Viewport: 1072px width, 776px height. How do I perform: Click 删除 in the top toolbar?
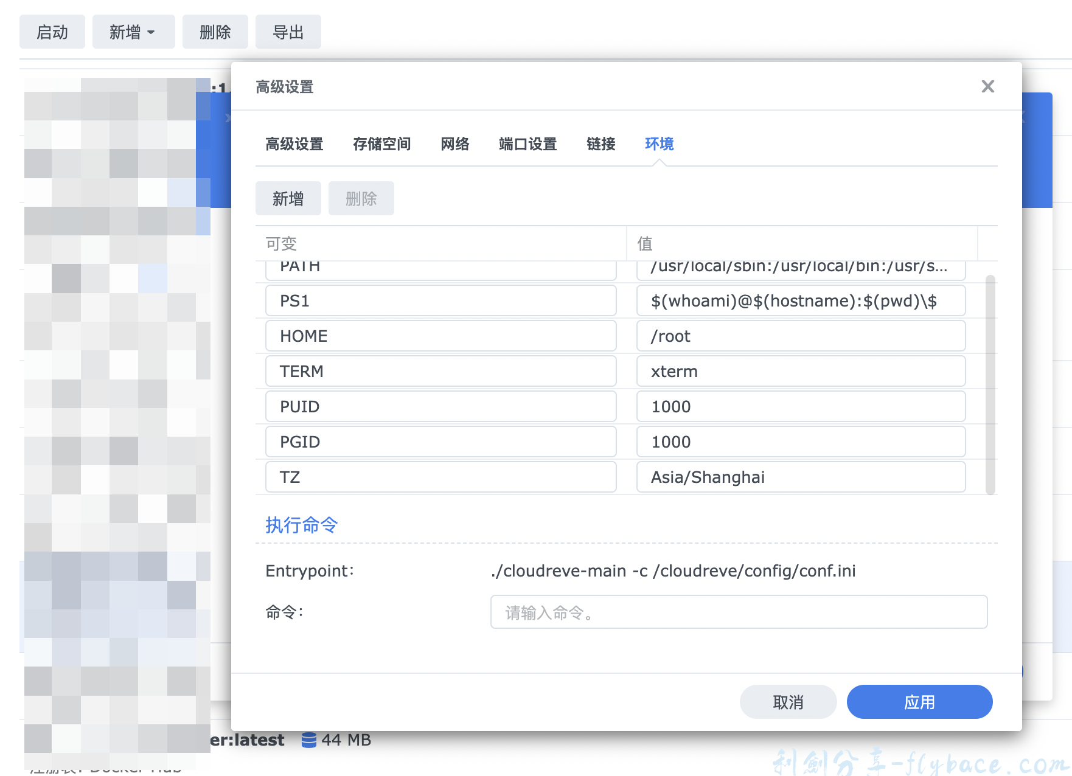pos(215,32)
